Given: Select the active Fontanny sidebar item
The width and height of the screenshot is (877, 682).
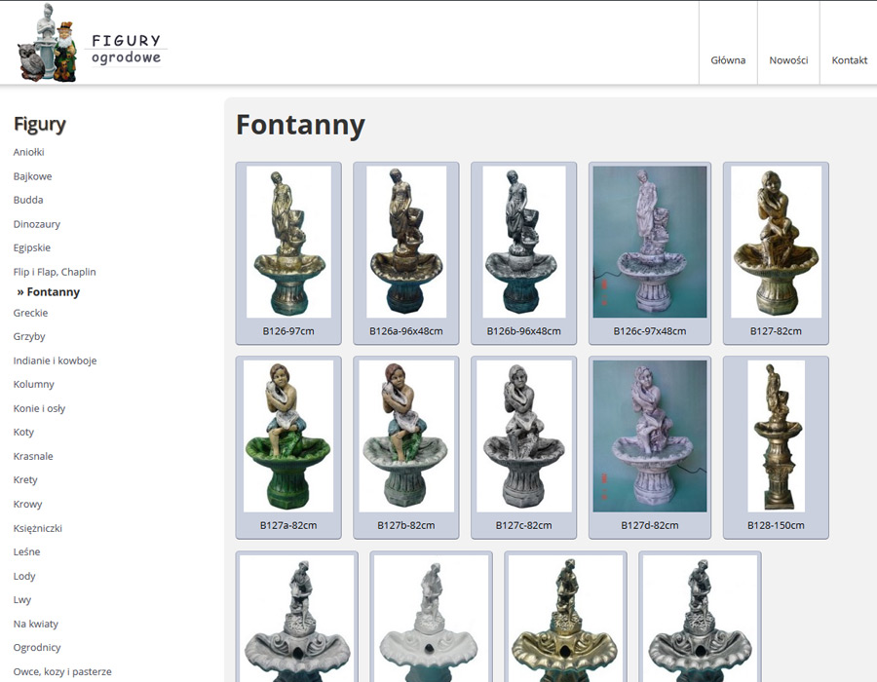Looking at the screenshot, I should 49,292.
